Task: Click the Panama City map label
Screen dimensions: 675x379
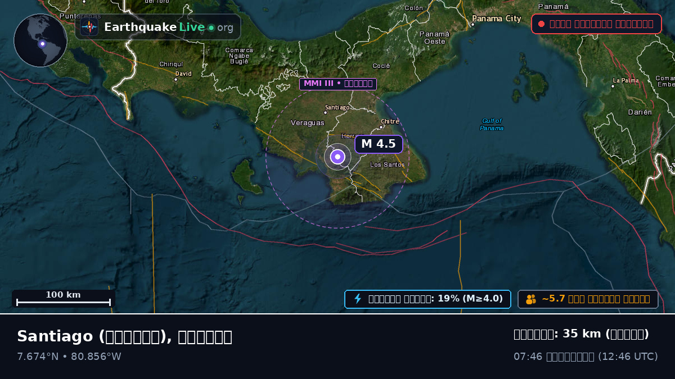Action: tap(497, 19)
